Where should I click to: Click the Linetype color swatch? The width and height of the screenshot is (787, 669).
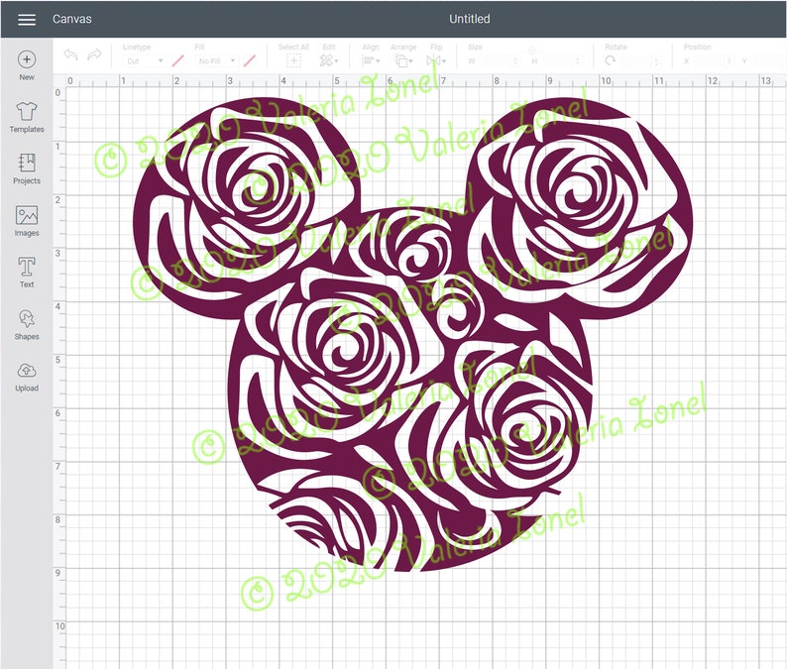[x=177, y=60]
